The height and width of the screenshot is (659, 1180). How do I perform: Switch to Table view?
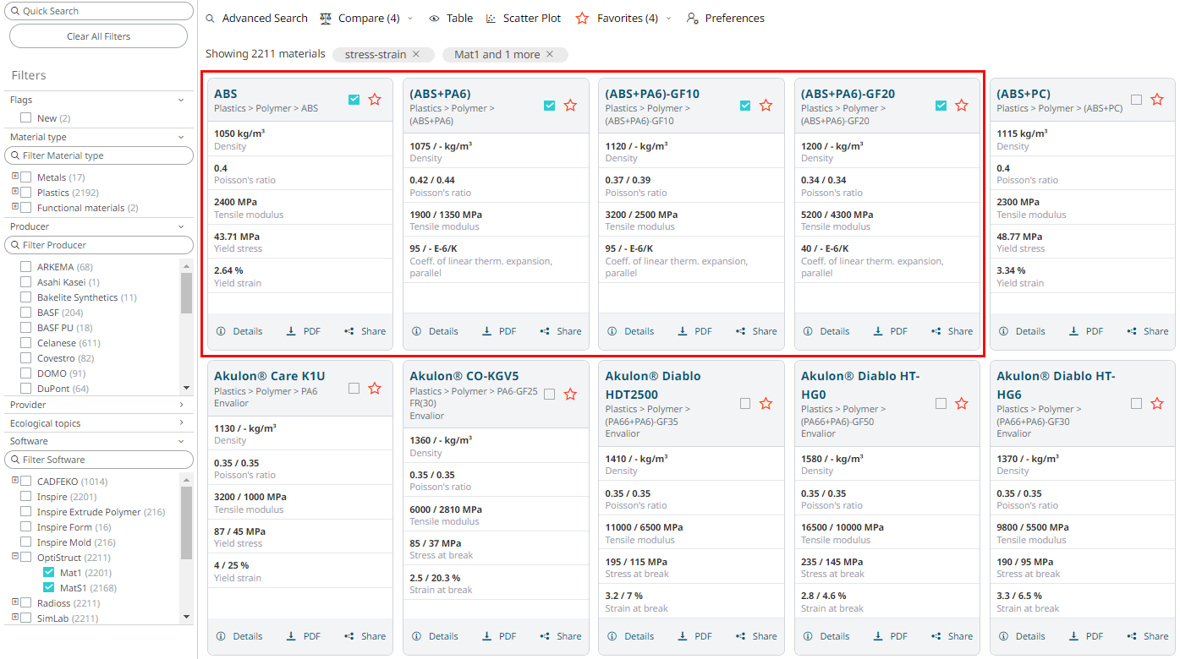point(451,18)
